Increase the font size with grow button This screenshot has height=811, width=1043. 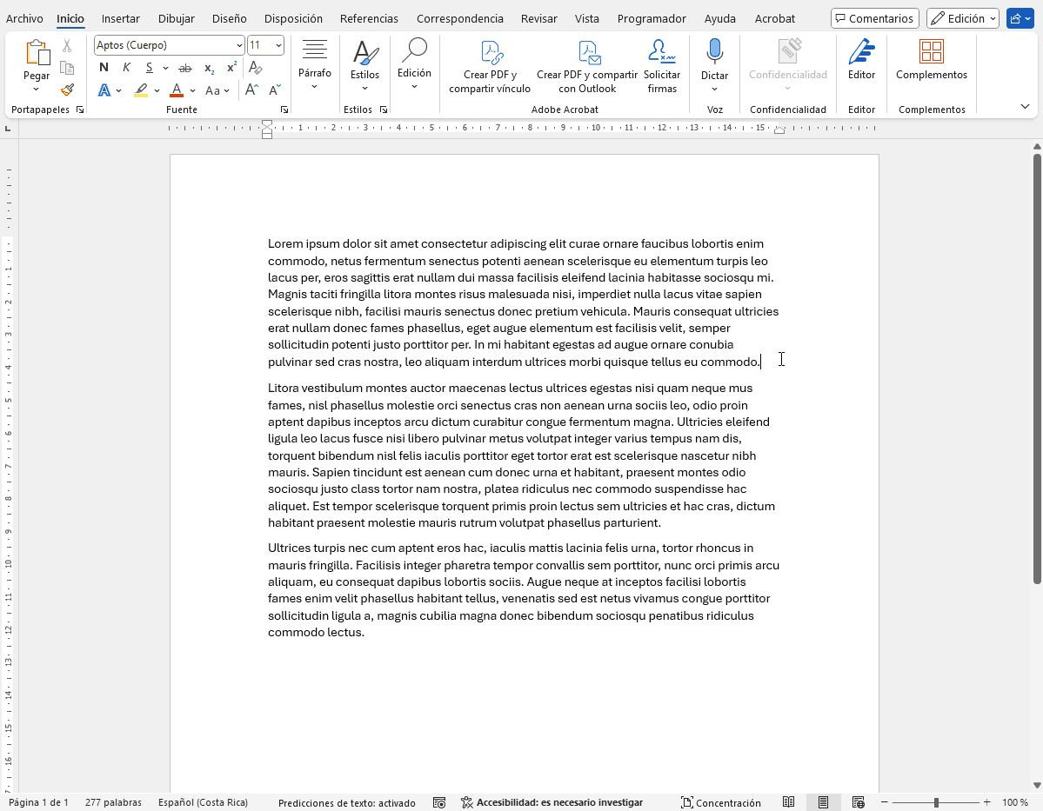[251, 90]
